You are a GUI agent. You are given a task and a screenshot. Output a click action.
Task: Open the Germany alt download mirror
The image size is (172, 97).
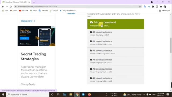click(x=116, y=33)
